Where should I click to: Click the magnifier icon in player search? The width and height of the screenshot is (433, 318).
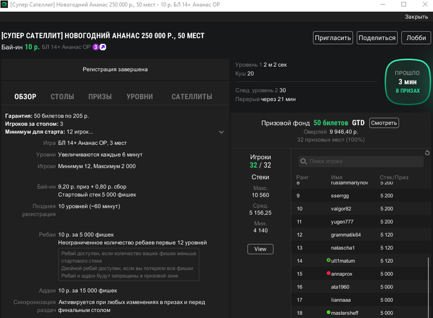click(x=303, y=161)
